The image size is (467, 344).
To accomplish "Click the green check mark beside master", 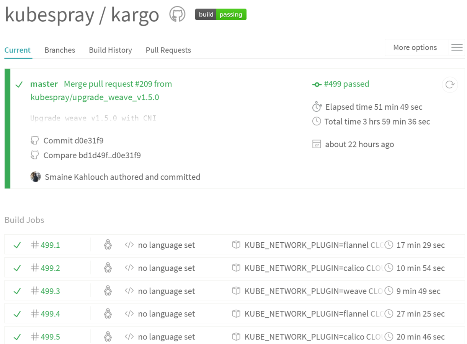I will pos(19,84).
